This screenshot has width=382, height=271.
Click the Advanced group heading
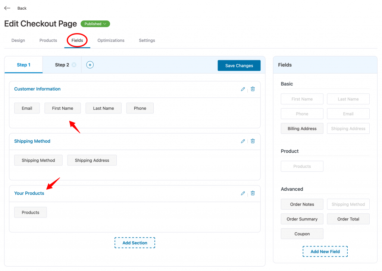(x=292, y=189)
